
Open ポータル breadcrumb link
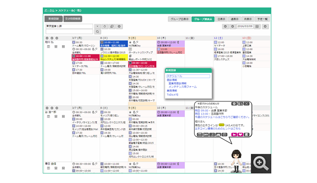(x=49, y=10)
